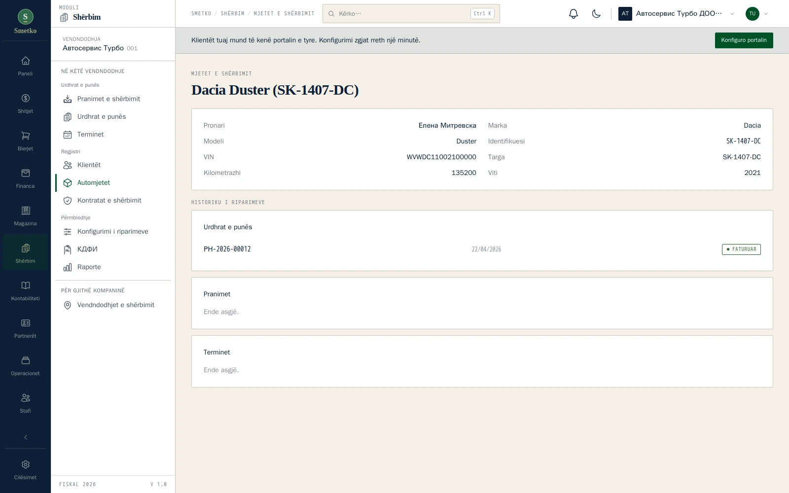This screenshot has height=493, width=789.
Task: Select Automjetet menu item
Action: click(113, 183)
